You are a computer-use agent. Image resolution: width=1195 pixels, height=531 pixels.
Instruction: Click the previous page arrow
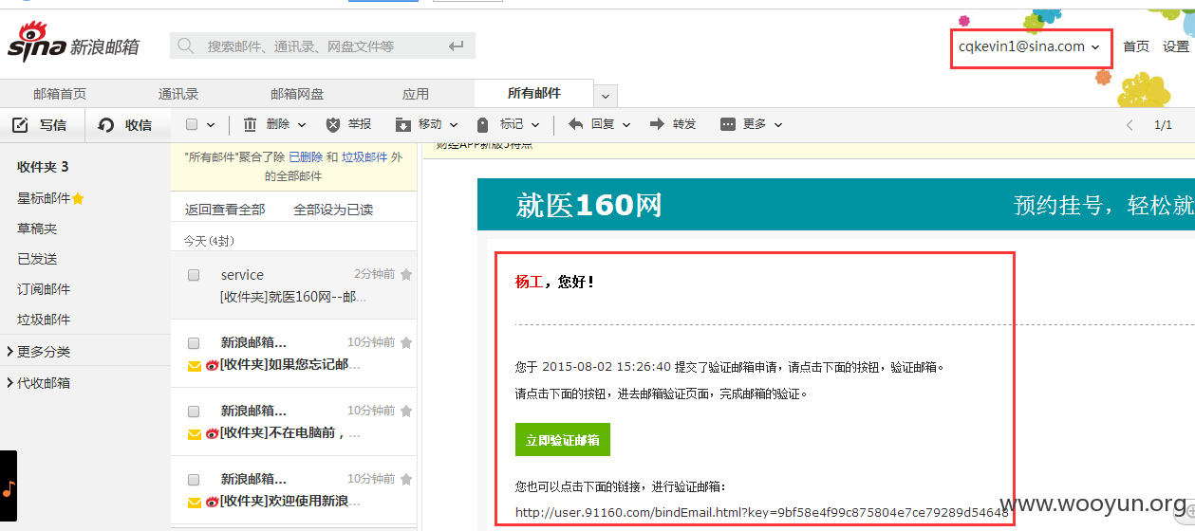click(1129, 125)
